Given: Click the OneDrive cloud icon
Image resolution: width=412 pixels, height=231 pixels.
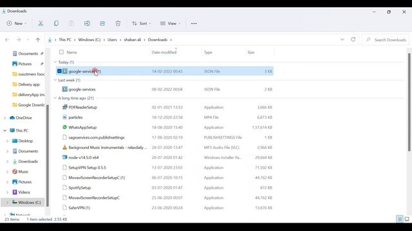Looking at the screenshot, I should tap(12, 118).
